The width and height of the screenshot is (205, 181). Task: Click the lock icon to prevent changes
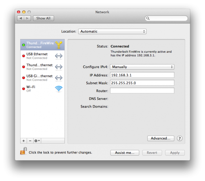coord(23,151)
